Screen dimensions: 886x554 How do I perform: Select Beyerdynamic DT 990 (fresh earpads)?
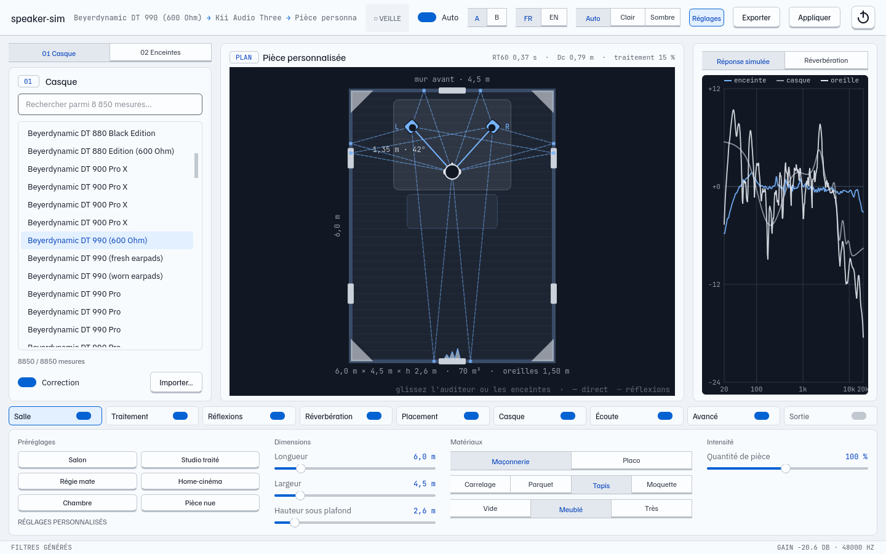point(107,258)
